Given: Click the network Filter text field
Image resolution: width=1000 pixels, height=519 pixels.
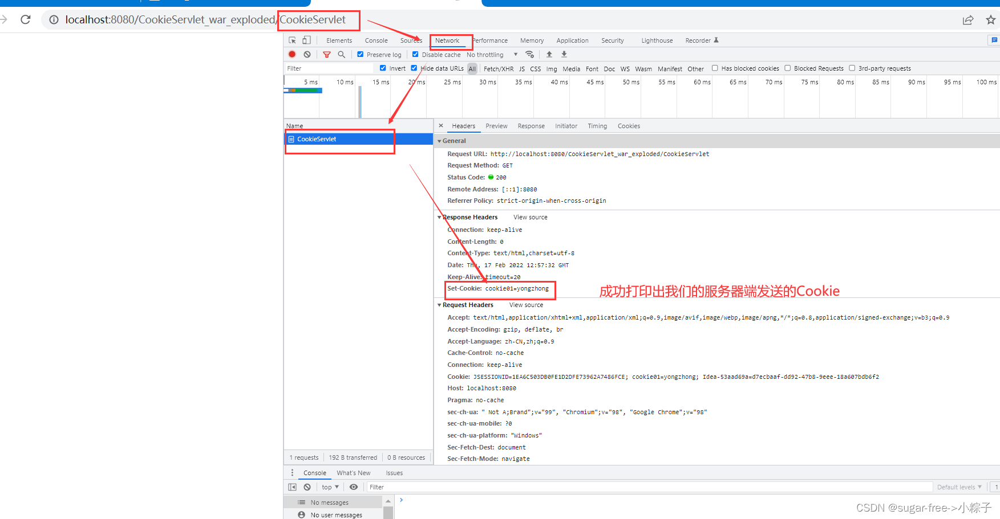Looking at the screenshot, I should [329, 68].
